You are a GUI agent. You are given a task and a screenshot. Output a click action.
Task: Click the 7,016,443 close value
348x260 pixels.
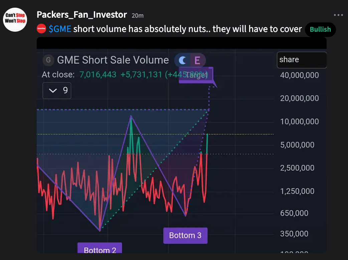click(x=98, y=75)
